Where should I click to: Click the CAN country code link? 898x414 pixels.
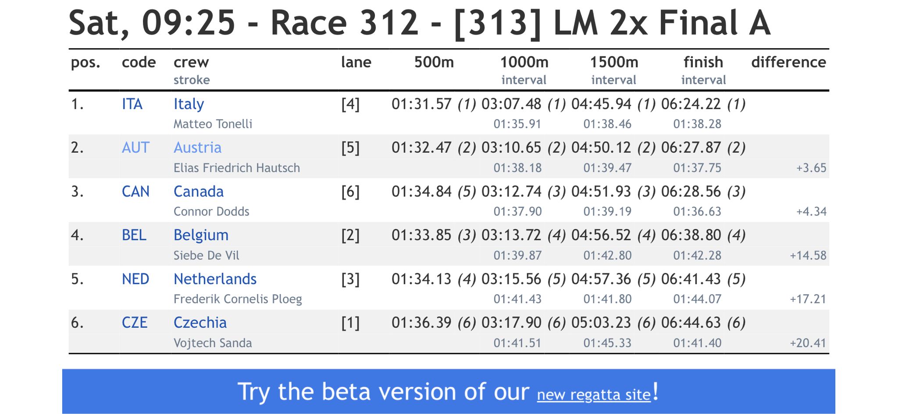[x=135, y=192]
